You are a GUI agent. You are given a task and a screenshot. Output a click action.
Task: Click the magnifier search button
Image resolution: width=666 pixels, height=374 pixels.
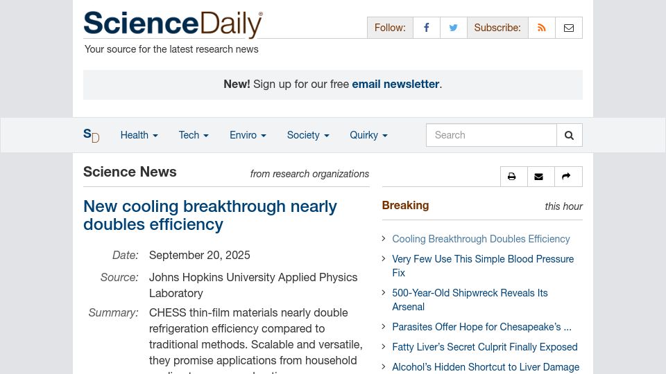coord(569,135)
